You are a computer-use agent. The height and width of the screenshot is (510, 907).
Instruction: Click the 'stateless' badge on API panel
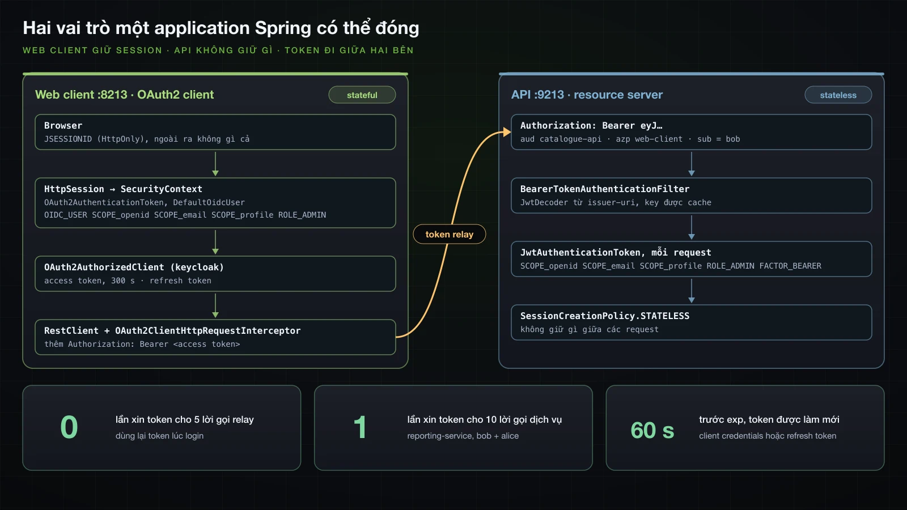coord(838,95)
